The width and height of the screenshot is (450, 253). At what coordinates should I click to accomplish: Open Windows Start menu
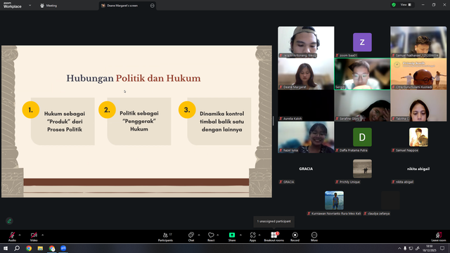(6, 248)
